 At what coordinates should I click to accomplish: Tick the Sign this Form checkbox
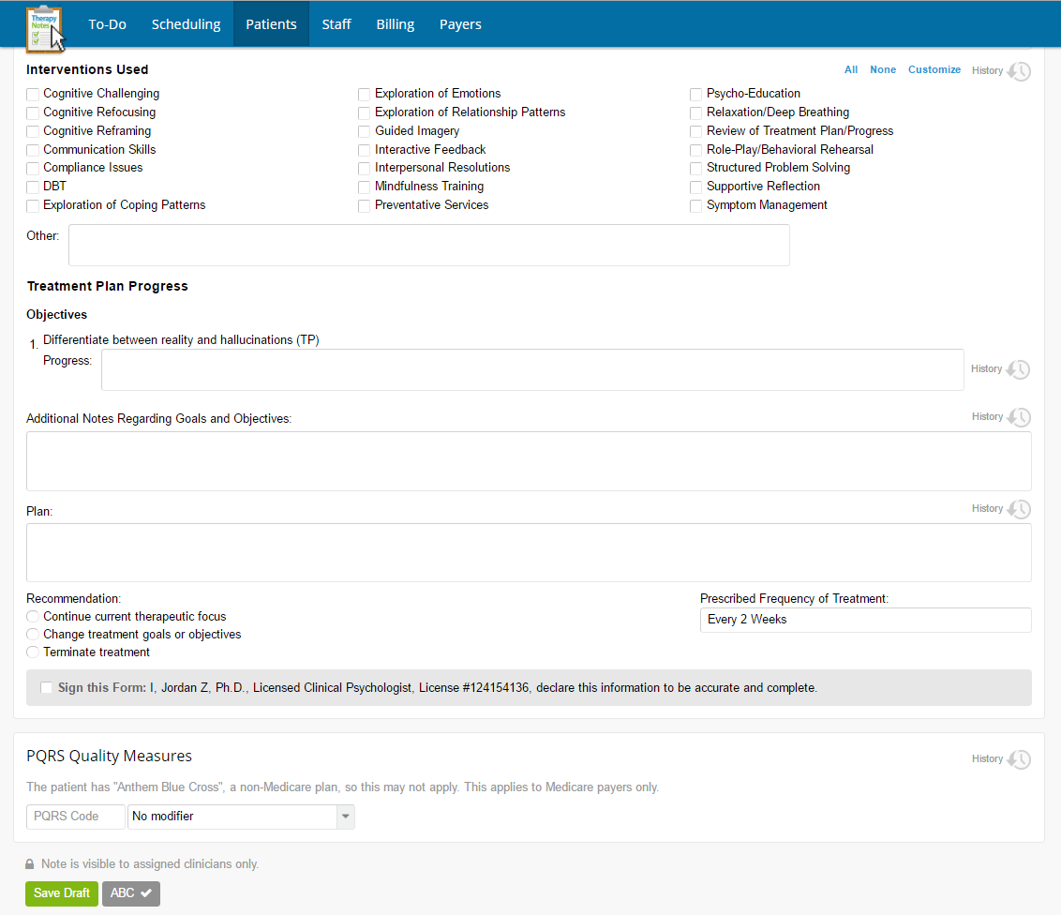[x=46, y=687]
